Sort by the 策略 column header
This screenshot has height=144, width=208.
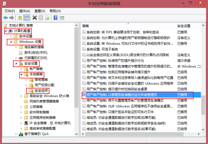click(128, 26)
